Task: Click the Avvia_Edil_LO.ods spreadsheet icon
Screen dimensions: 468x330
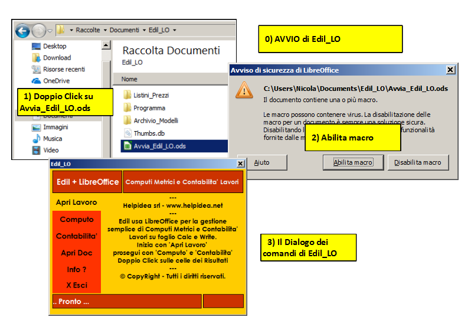Action: (127, 146)
